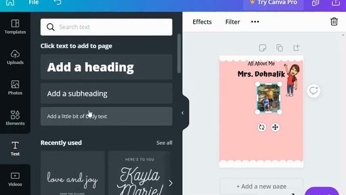Viewport: 346px width, 195px height.
Task: Open the File menu
Action: (34, 2)
